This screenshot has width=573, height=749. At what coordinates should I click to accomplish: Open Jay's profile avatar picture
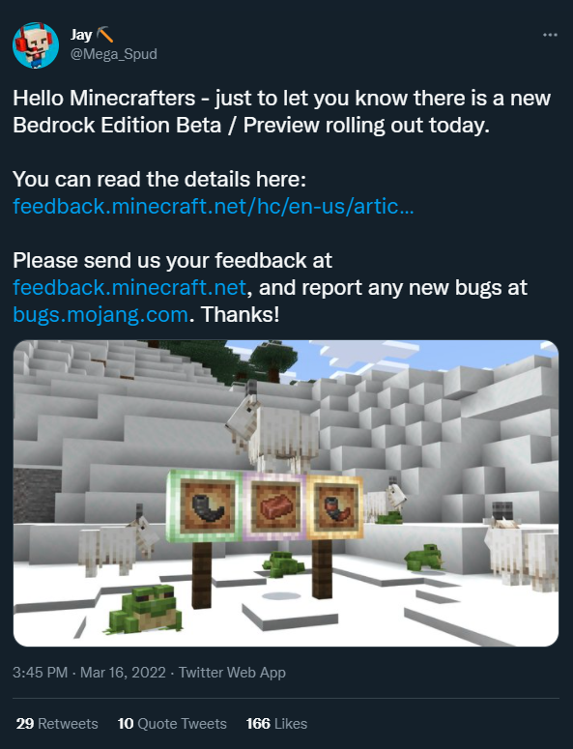click(x=36, y=44)
